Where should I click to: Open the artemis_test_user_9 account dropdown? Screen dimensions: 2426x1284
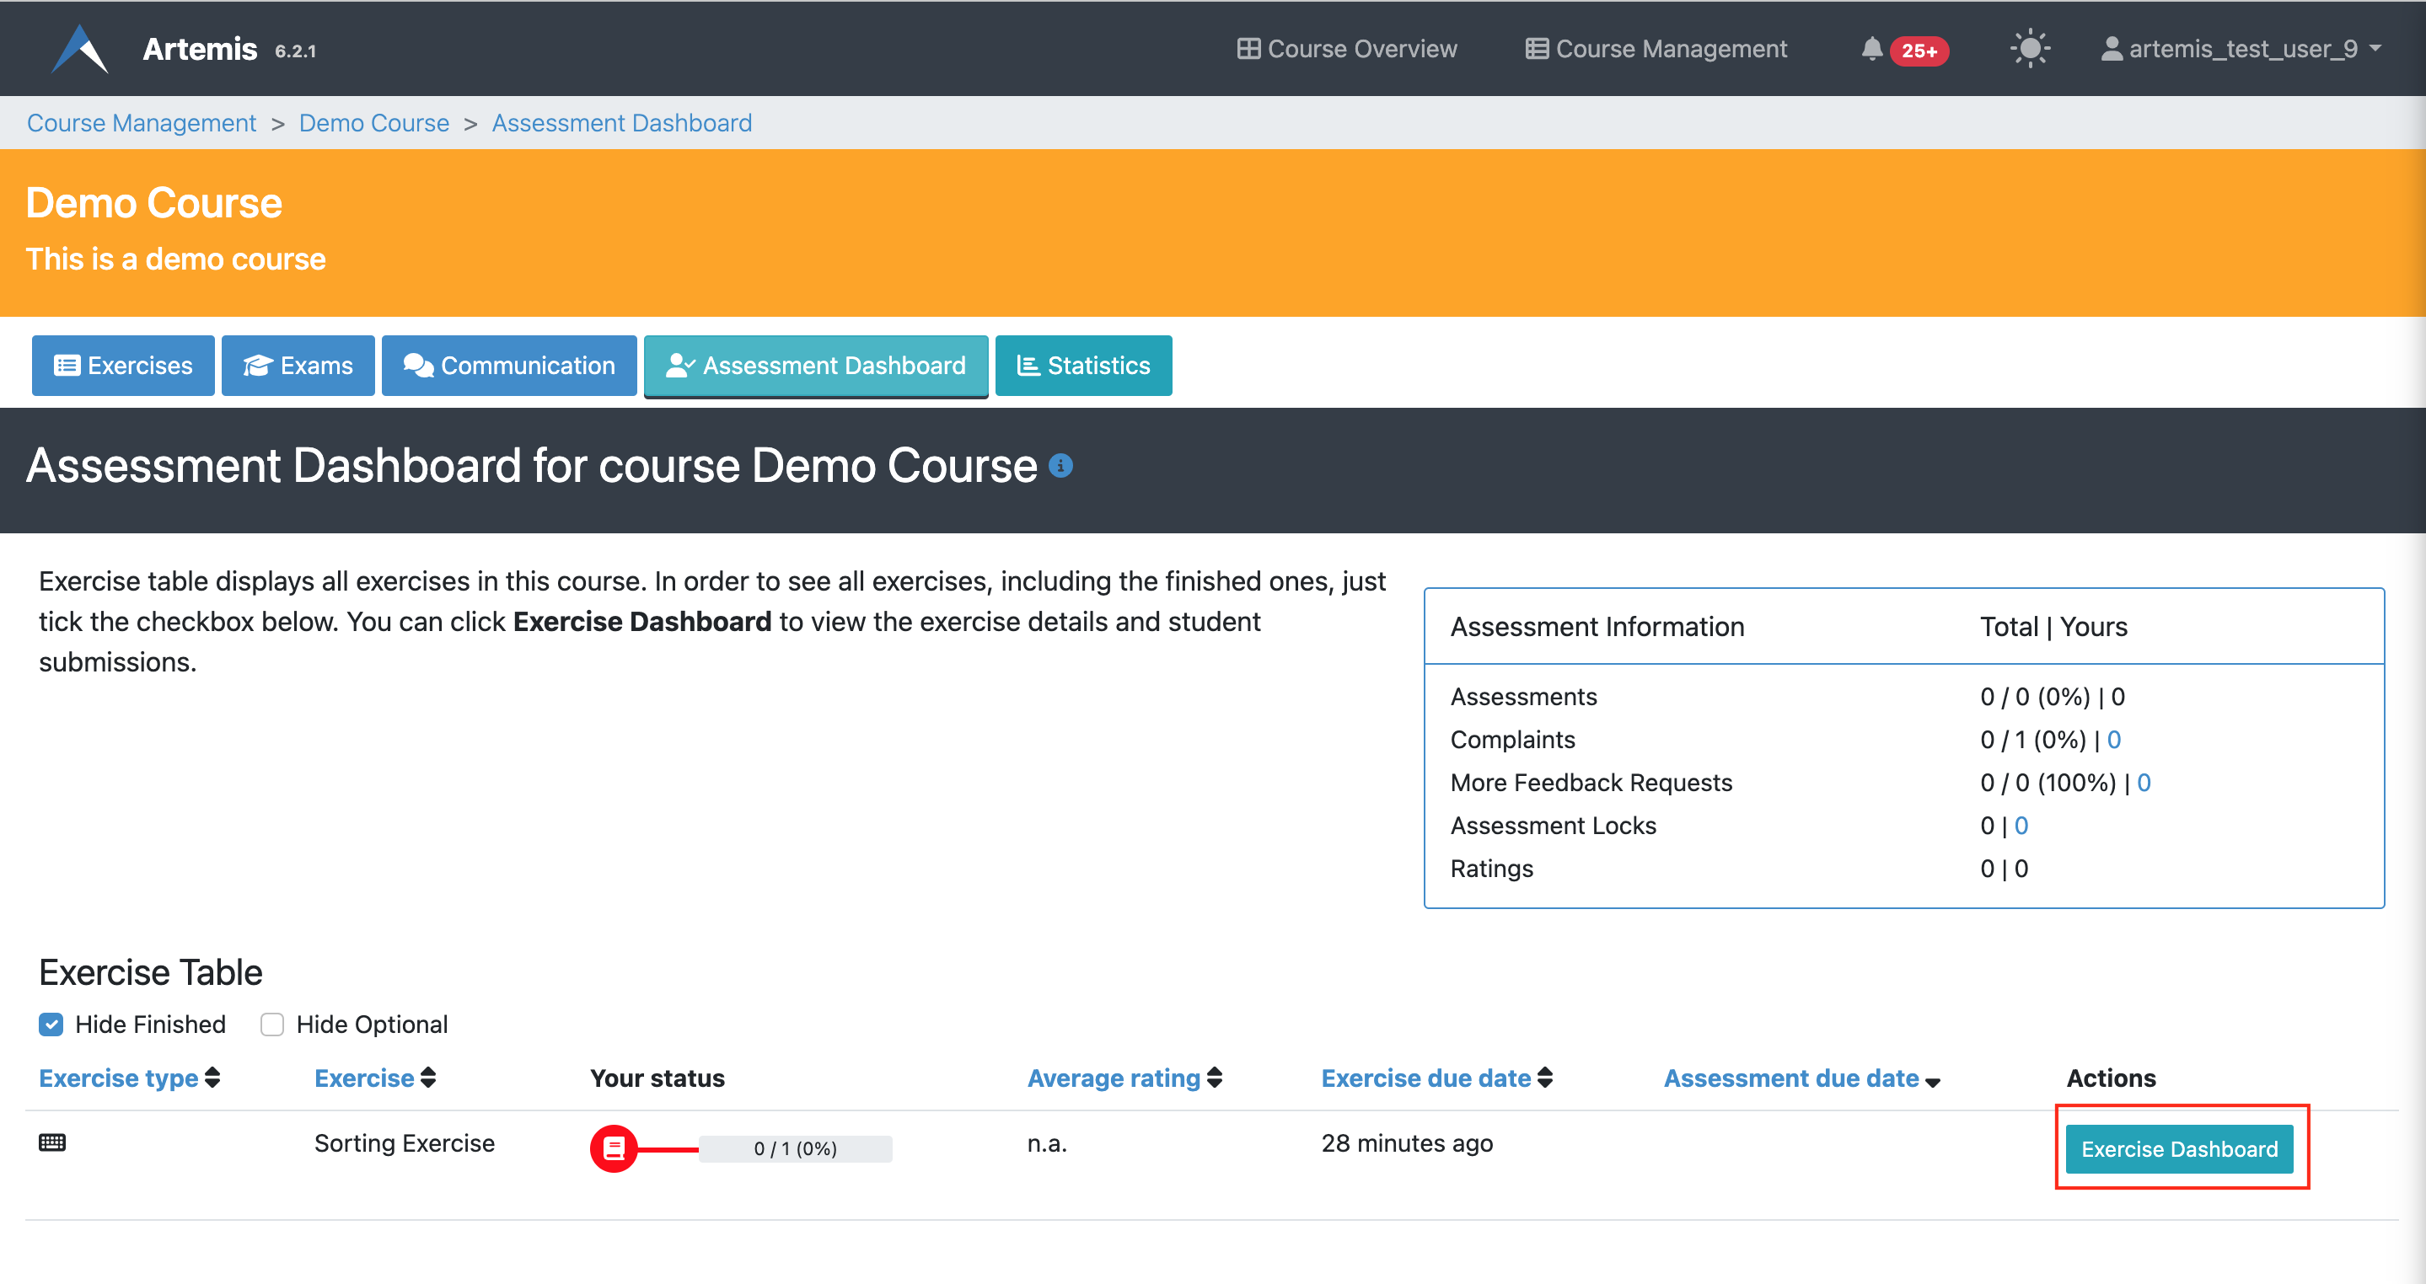tap(2241, 49)
